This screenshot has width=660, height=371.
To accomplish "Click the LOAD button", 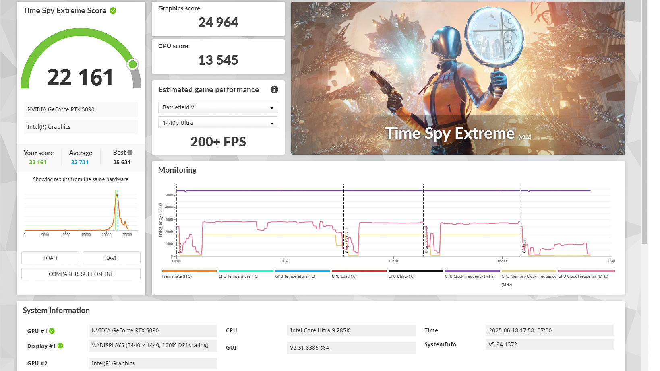I will 50,258.
